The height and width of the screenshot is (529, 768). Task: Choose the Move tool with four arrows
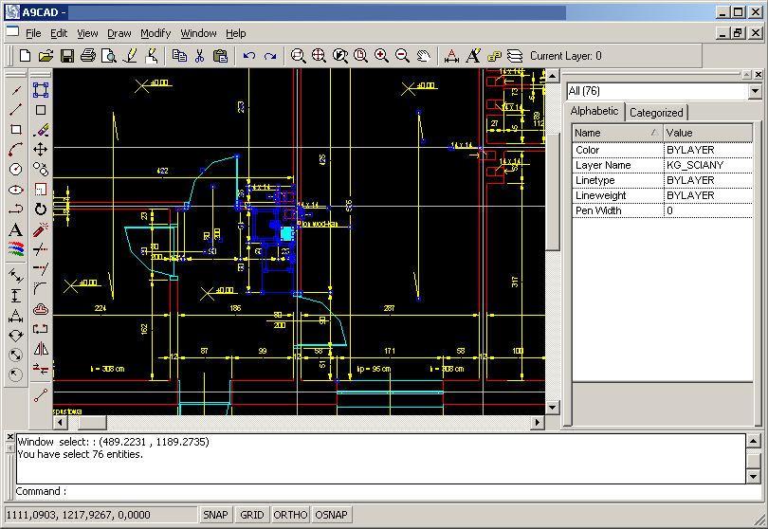[41, 150]
